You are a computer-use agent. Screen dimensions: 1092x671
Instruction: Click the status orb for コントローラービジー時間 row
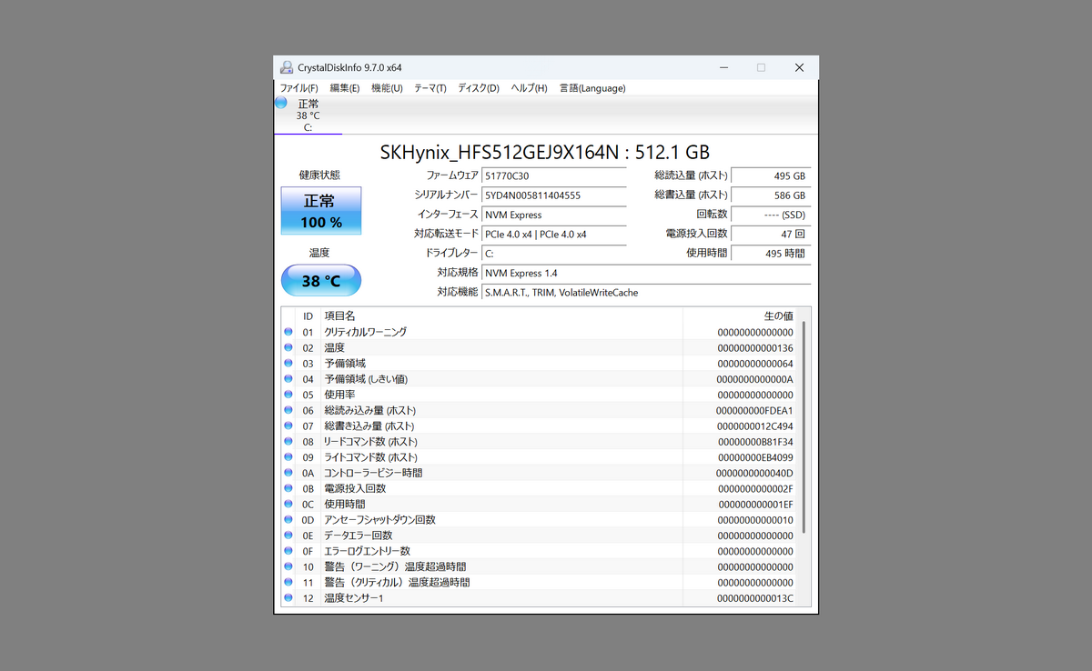click(x=288, y=473)
